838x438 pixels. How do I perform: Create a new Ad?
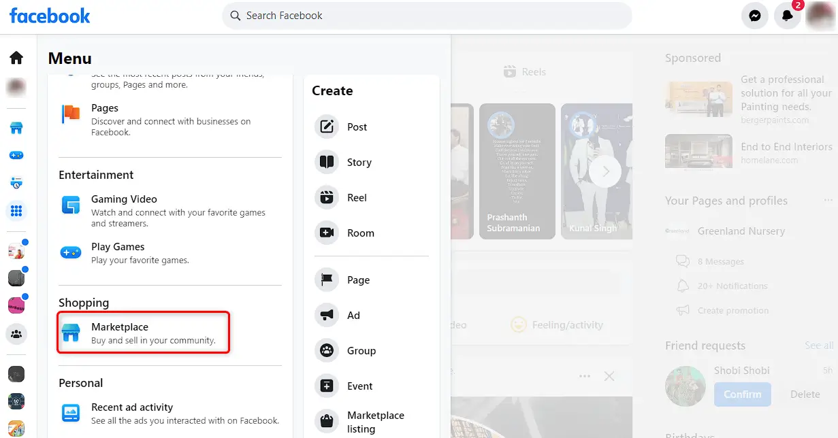(x=372, y=315)
